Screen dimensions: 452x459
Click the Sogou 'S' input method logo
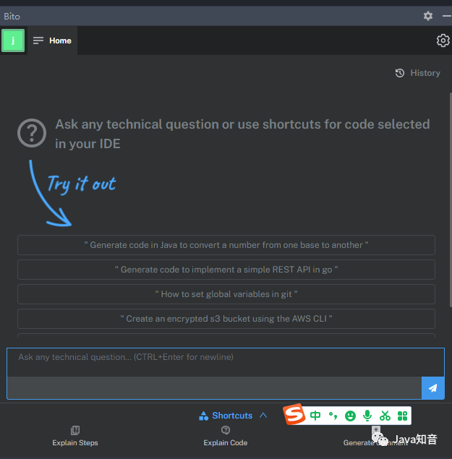pos(294,414)
